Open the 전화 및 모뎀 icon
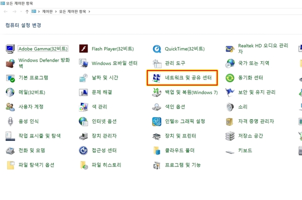This screenshot has height=200, width=302. 10,151
